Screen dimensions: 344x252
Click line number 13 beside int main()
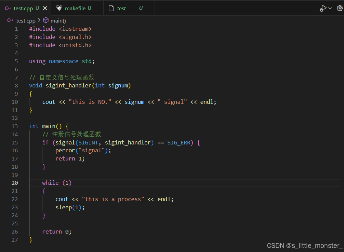click(x=15, y=126)
